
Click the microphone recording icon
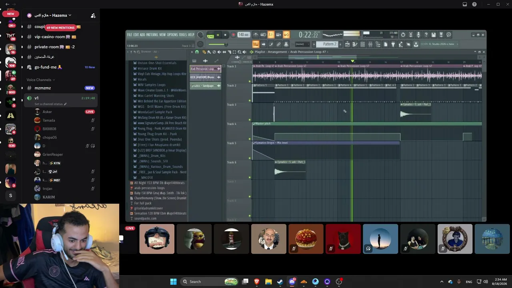(418, 35)
